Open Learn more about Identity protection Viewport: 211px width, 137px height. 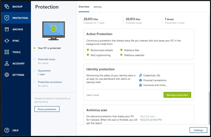click(x=93, y=95)
